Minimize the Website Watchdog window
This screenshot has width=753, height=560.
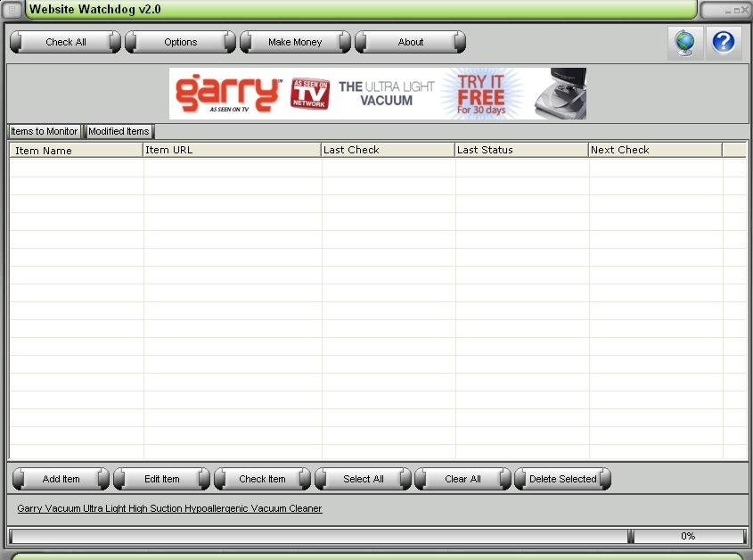click(x=728, y=11)
